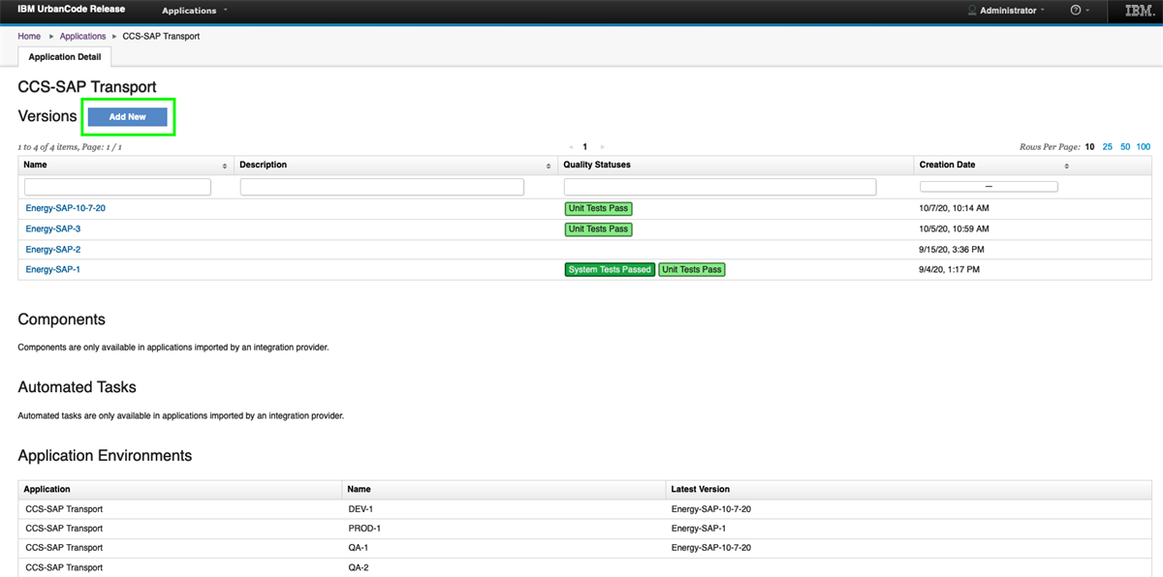The image size is (1163, 577).
Task: Click the CCS-SAP Transport breadcrumb text
Action: tap(161, 37)
